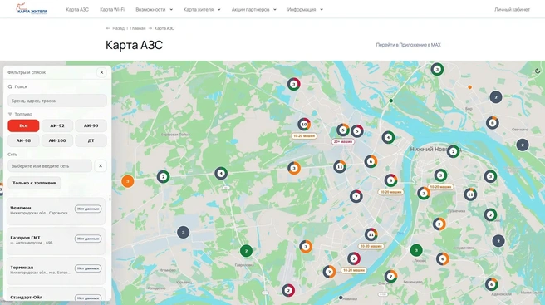Viewport: 545px width, 305px height.
Task: Filter stations by ДТ diesel fuel
Action: [91, 140]
